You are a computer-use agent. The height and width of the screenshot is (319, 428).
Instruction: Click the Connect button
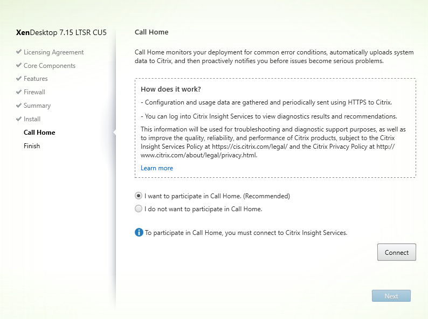[397, 252]
